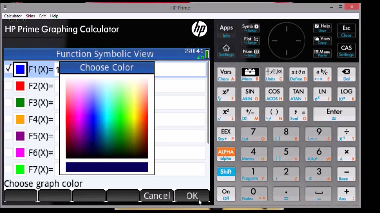380x213 pixels.
Task: Tap the EEX Sto key
Action: [226, 134]
